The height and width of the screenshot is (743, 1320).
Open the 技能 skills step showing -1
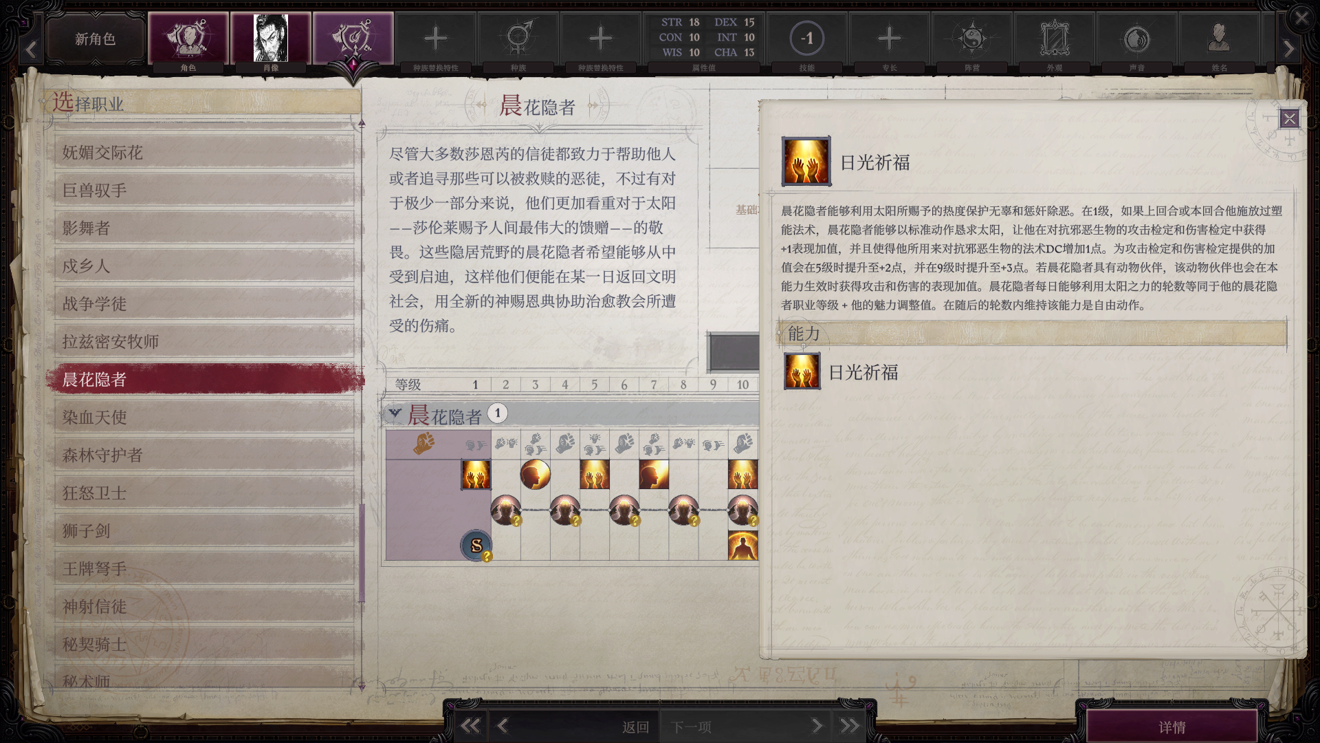[x=807, y=39]
